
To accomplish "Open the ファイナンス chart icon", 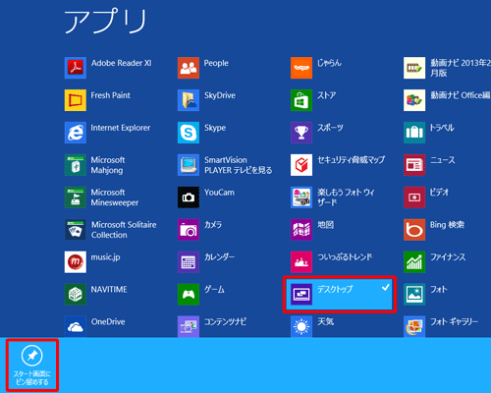I will click(x=414, y=262).
